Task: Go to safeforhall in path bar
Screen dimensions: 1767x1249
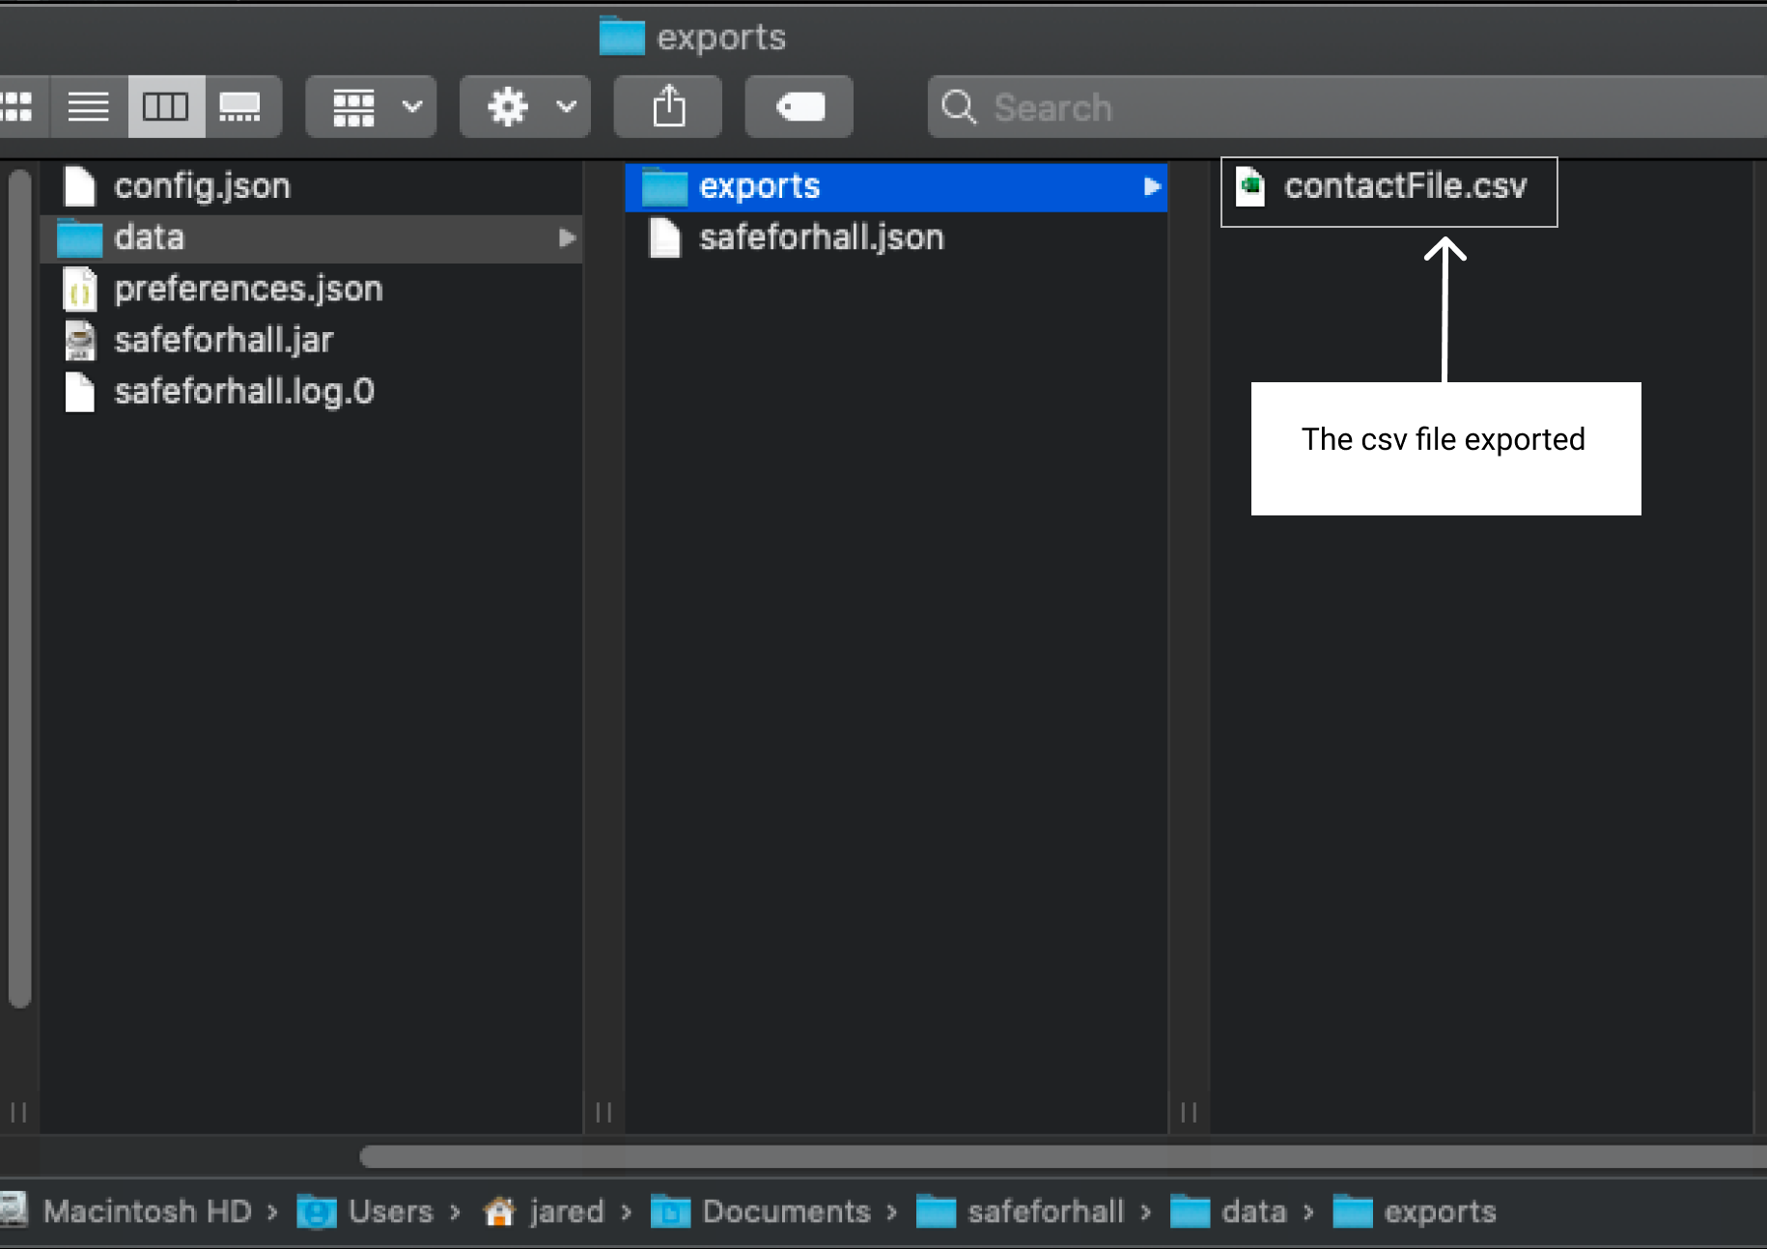Action: (x=1021, y=1211)
